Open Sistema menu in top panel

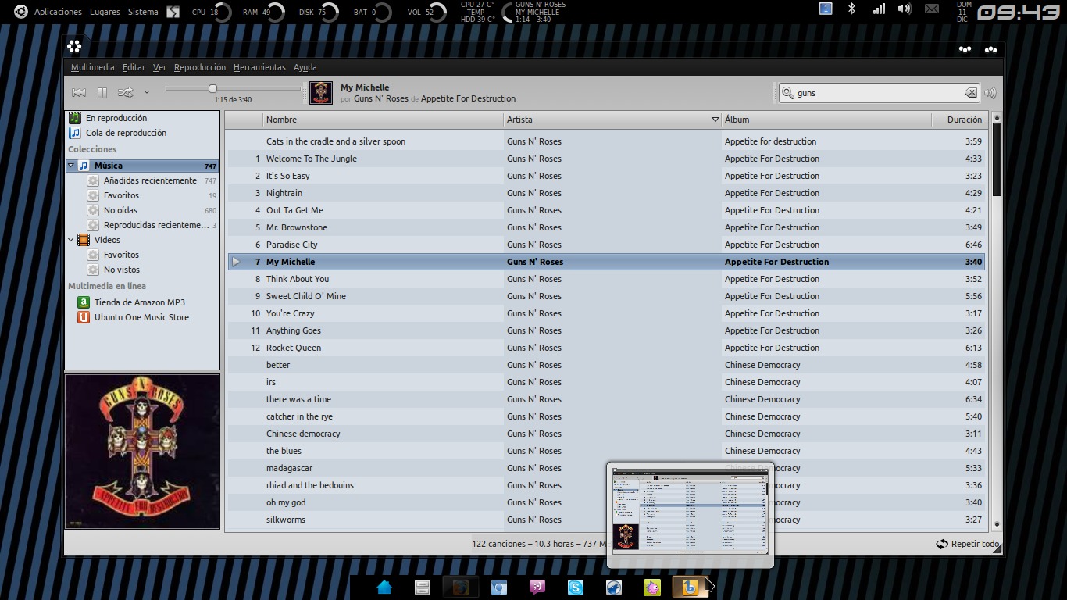pos(143,12)
